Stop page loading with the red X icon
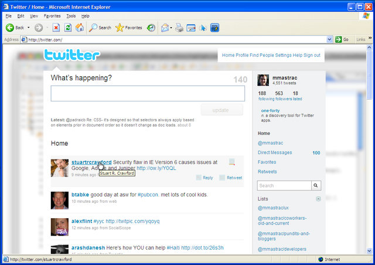375x265 pixels. 56,28
